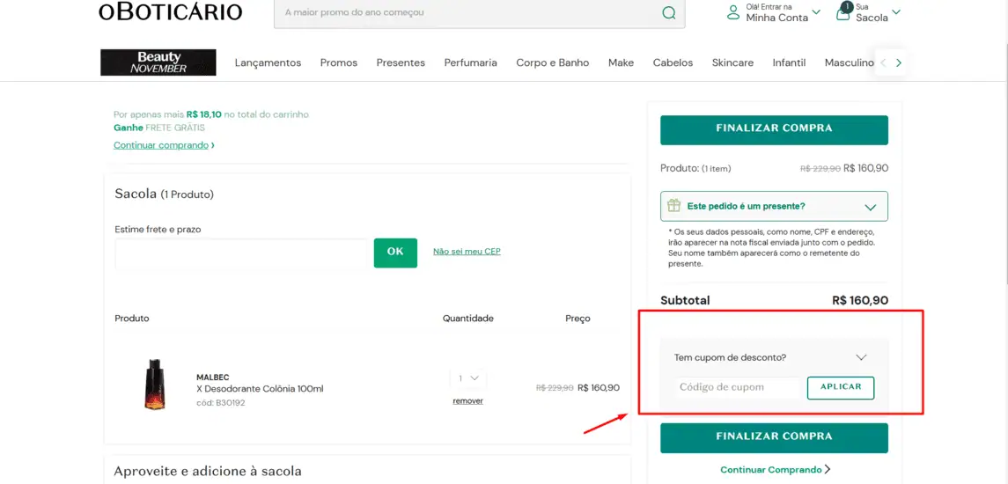Open the Make menu
Image resolution: width=1008 pixels, height=484 pixels.
click(621, 63)
